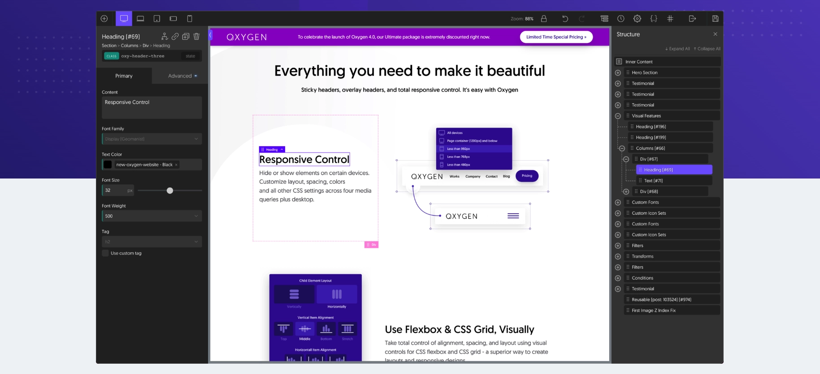
Task: Select parent element icon for Heading
Action: click(x=165, y=36)
